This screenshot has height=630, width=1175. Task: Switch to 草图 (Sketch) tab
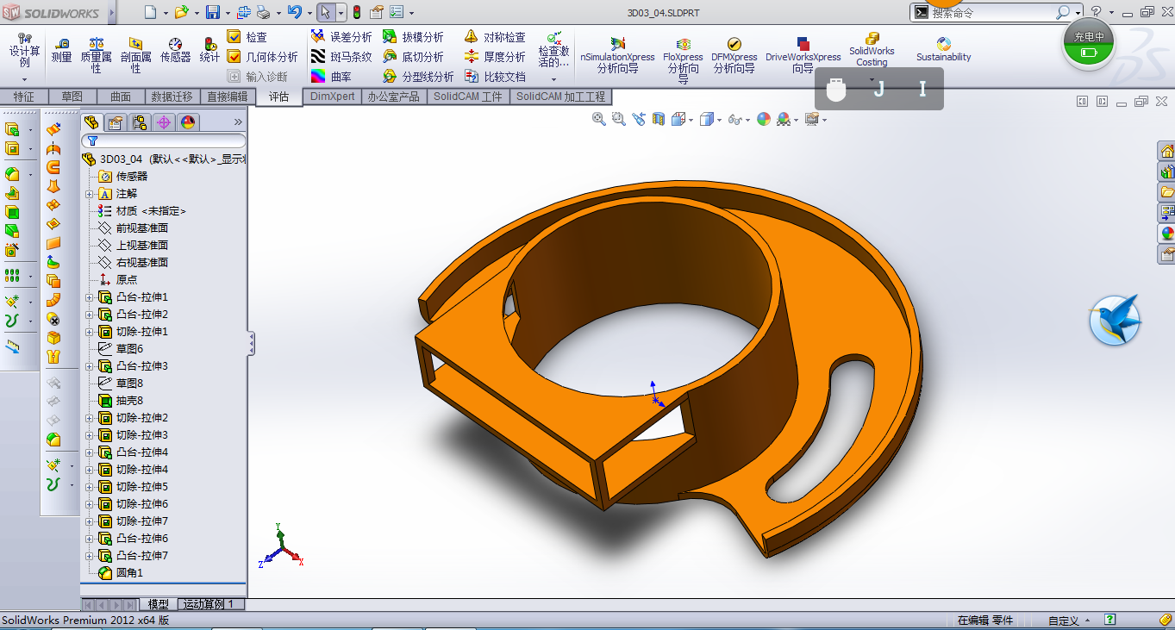point(72,97)
